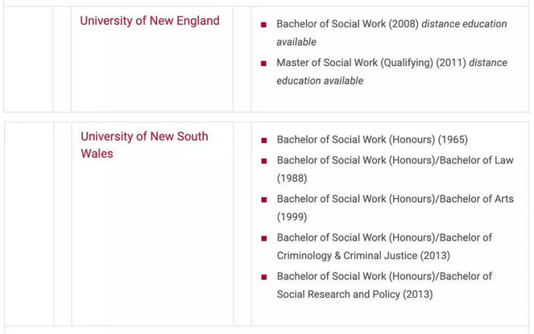Click the Bachelor of Social Work (2008) entry
Viewport: 534px width, 334px height.
[347, 24]
